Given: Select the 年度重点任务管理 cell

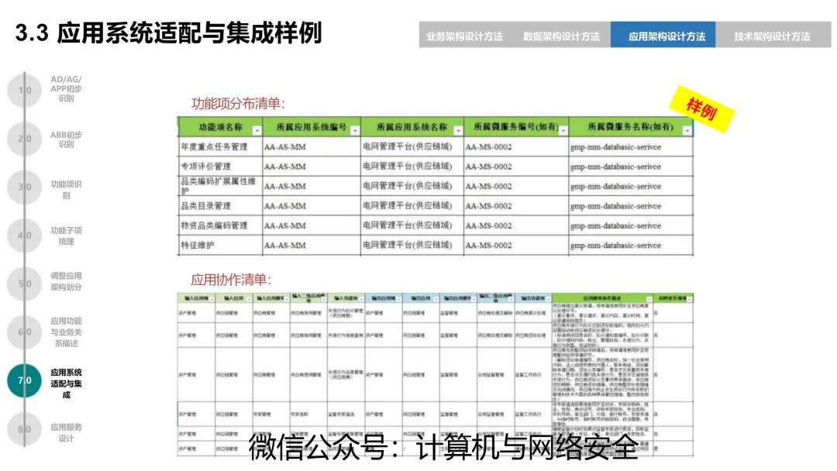Looking at the screenshot, I should click(x=220, y=146).
